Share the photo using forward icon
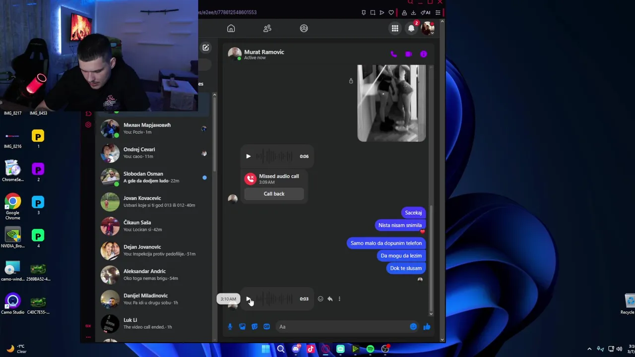 point(351,81)
